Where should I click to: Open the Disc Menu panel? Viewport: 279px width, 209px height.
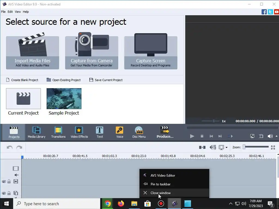click(x=139, y=133)
